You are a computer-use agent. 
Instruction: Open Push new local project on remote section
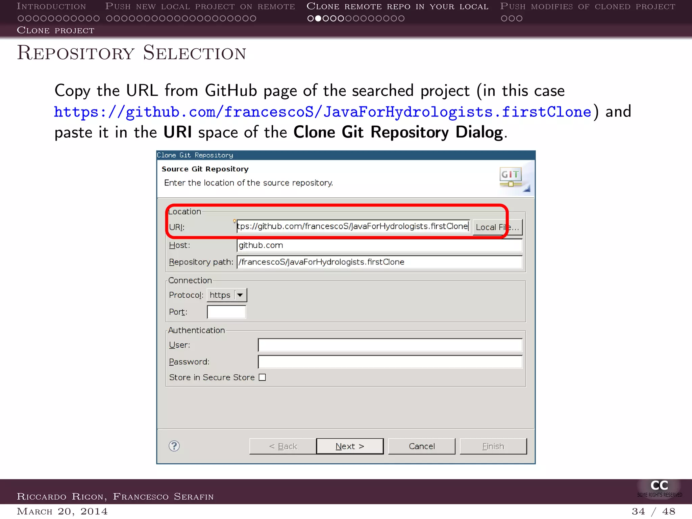tap(200, 6)
